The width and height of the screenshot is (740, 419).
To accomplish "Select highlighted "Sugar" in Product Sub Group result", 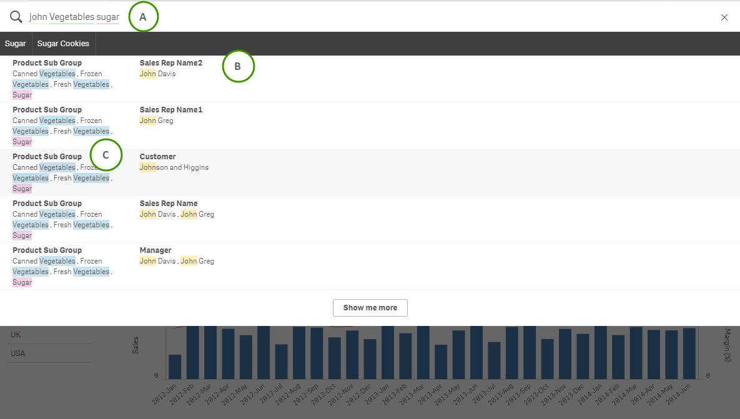I will [22, 94].
